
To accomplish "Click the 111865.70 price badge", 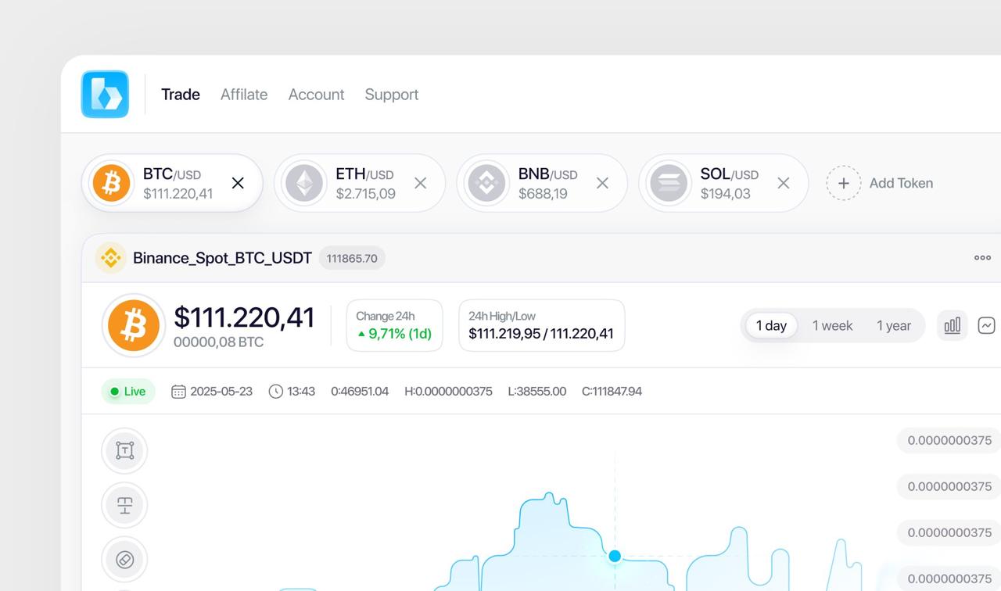I will click(352, 258).
